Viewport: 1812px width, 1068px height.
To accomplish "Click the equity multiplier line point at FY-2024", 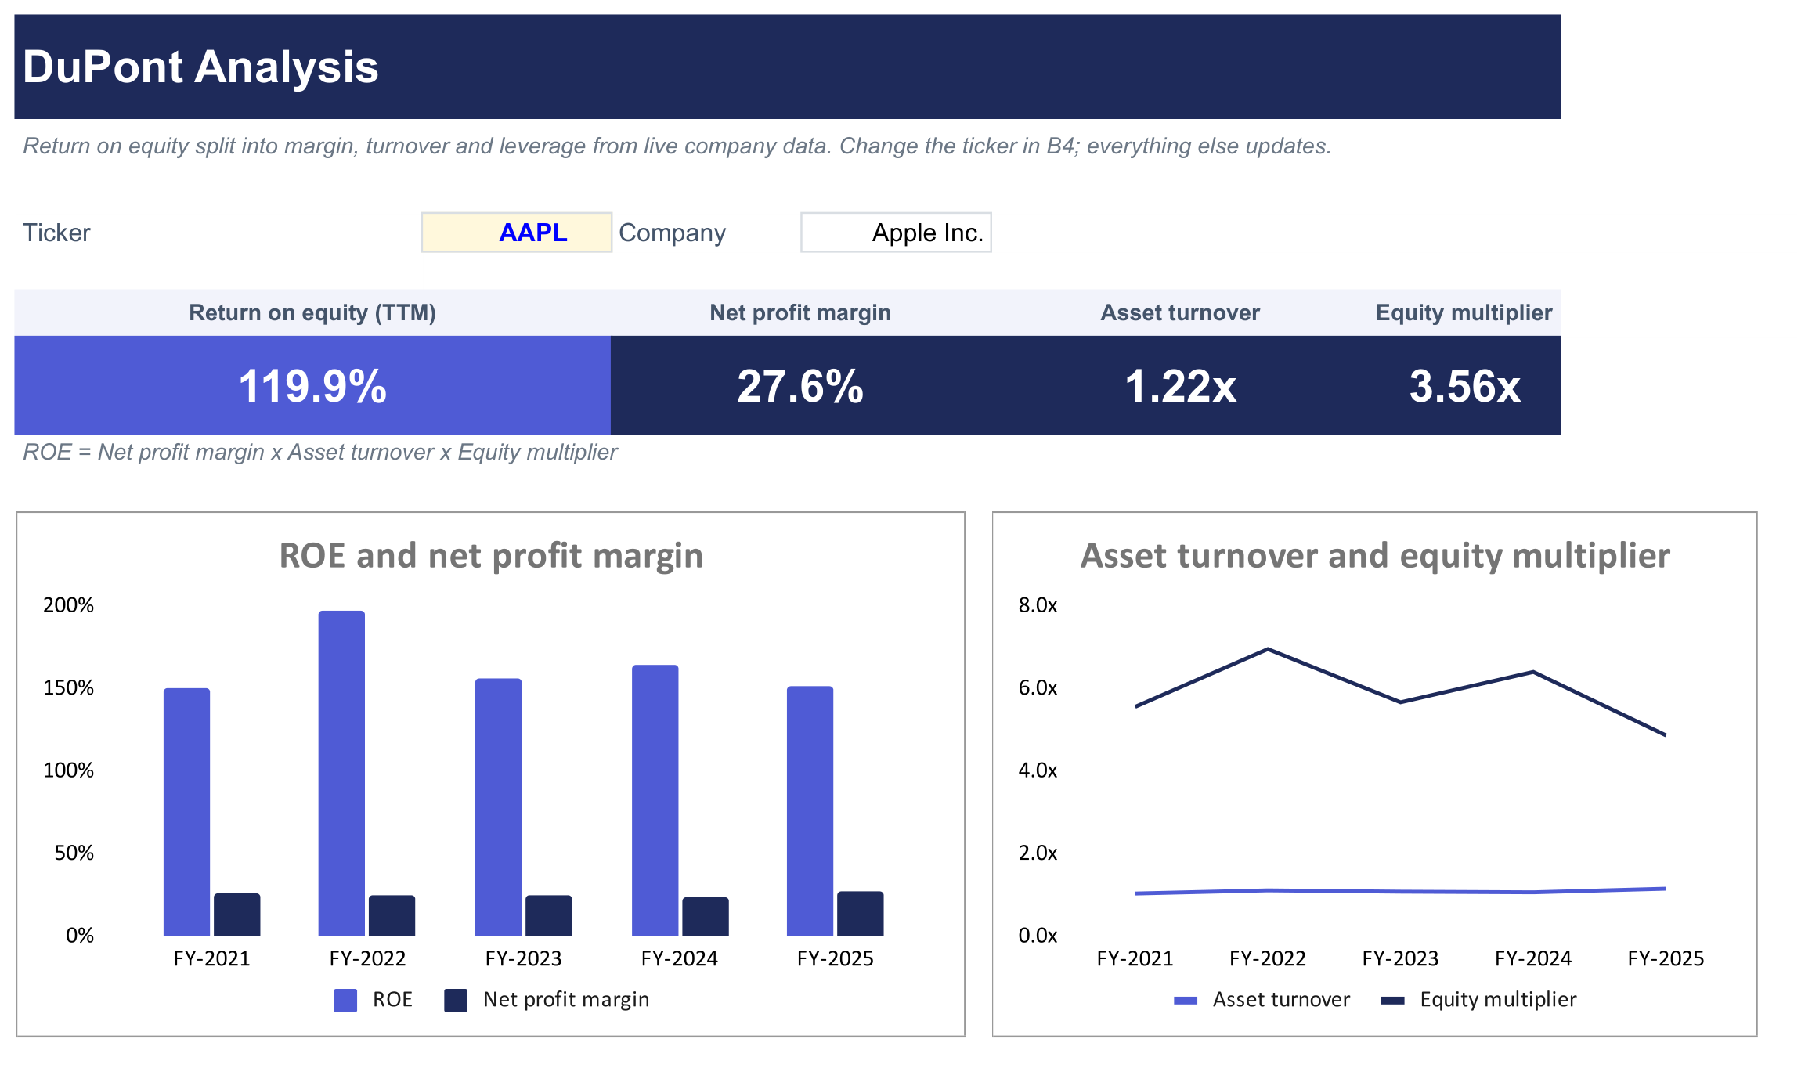I will point(1532,672).
